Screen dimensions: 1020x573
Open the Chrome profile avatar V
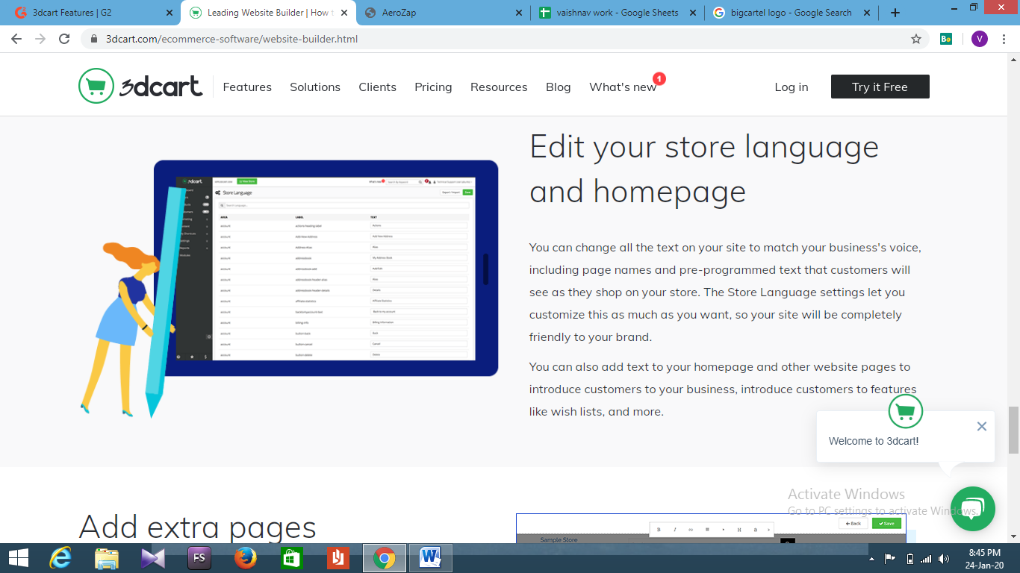(x=979, y=39)
